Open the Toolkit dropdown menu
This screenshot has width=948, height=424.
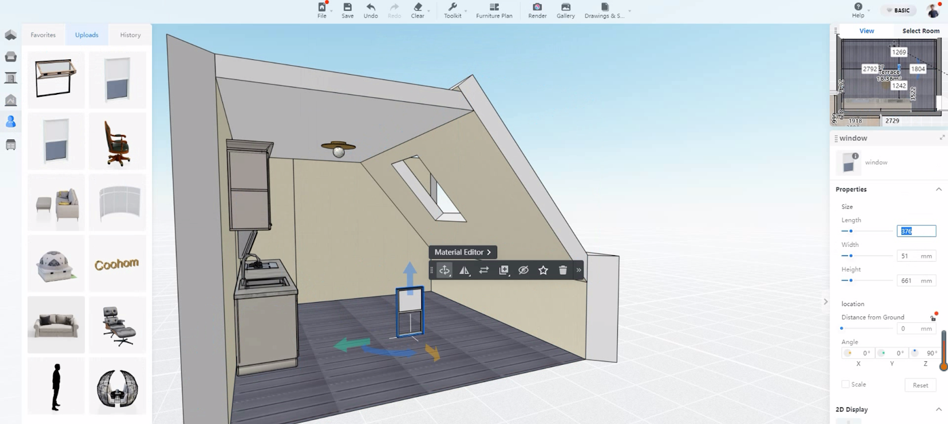click(x=454, y=10)
